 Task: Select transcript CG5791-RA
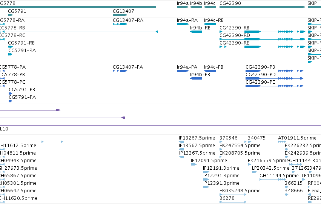pos(22,51)
